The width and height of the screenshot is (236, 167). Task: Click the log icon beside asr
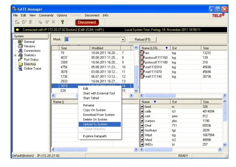tap(142, 53)
